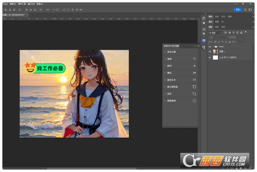This screenshot has height=172, width=257.
Task: Open the color panel group menu icon
Action: [x=253, y=17]
